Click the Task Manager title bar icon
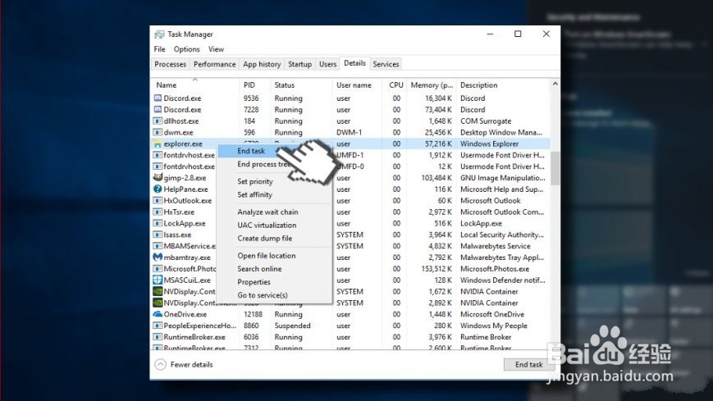The image size is (713, 401). pos(159,34)
